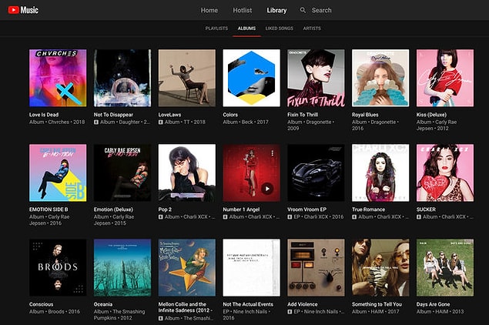Select the Library nav item

click(276, 10)
